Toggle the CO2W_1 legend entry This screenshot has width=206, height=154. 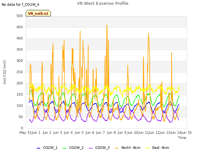point(47,148)
